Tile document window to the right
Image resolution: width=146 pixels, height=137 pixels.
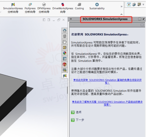49,20
